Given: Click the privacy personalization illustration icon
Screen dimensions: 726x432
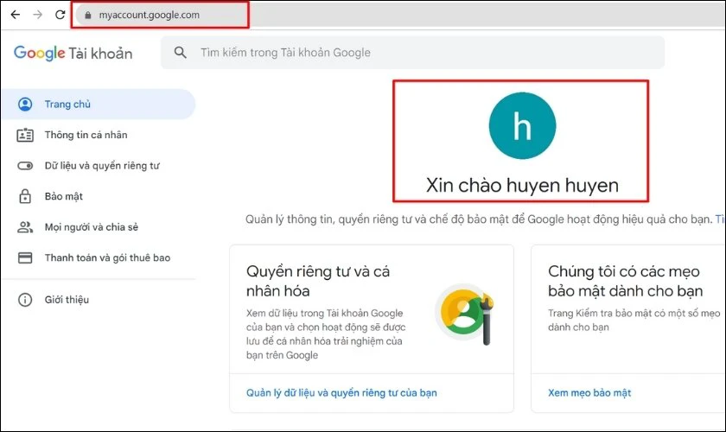Looking at the screenshot, I should tap(465, 314).
